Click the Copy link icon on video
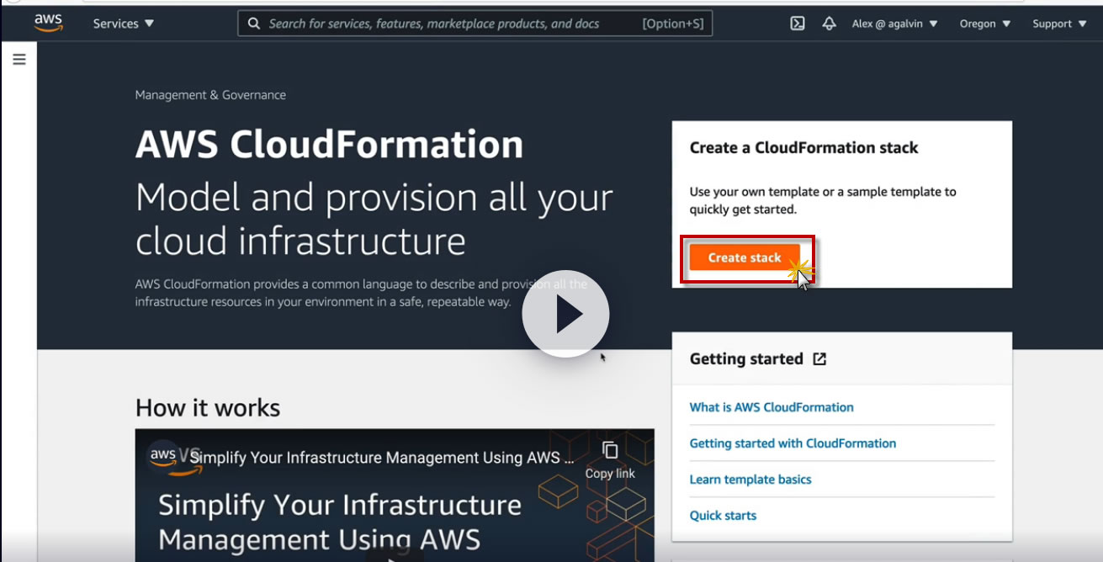This screenshot has width=1103, height=562. pos(610,452)
